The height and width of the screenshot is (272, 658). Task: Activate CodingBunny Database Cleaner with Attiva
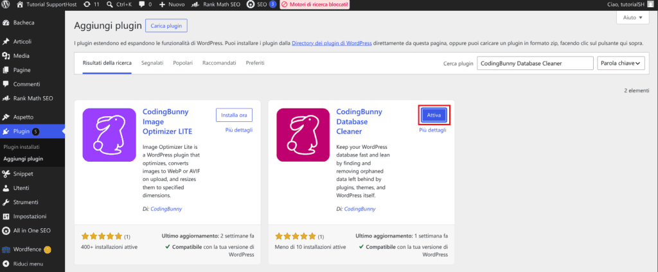click(x=434, y=115)
